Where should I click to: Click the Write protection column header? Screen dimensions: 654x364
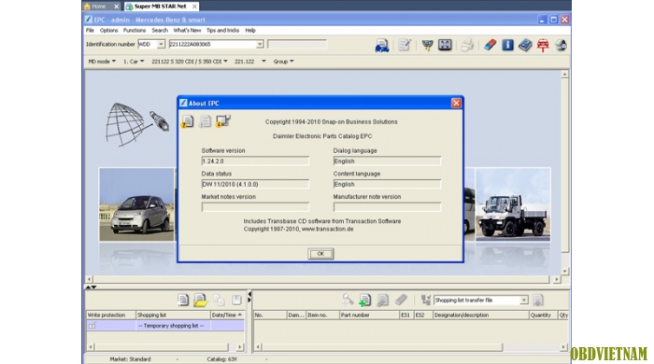coord(111,315)
